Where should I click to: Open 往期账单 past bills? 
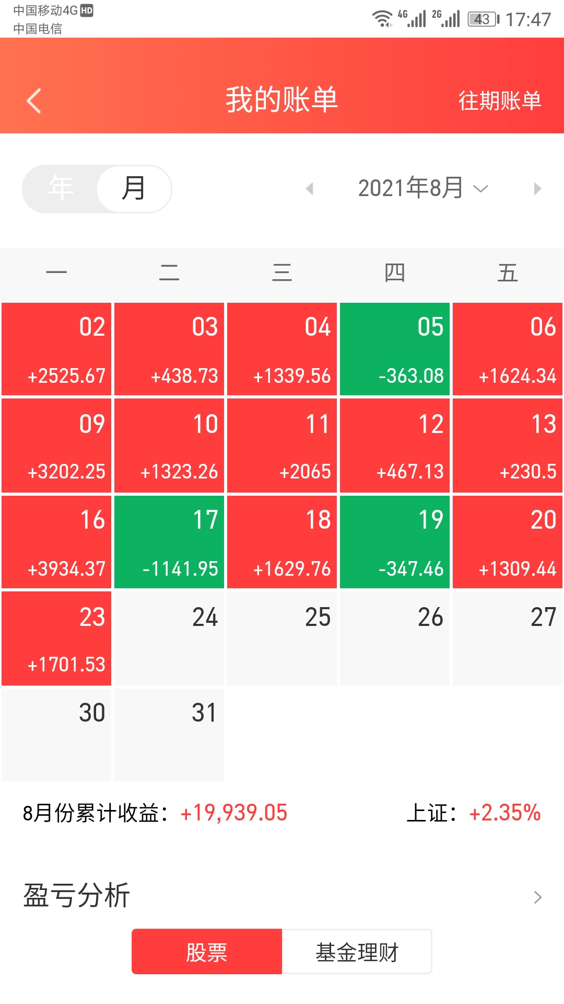pos(499,100)
